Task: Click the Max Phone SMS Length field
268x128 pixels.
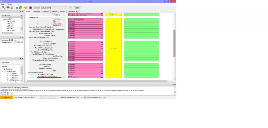Action: click(86, 75)
